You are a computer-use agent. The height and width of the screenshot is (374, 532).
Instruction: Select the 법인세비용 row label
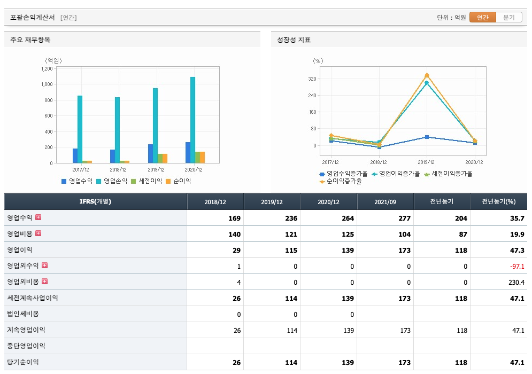pos(23,314)
